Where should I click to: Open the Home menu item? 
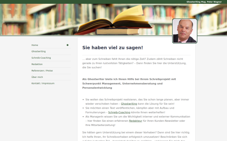[35, 45]
